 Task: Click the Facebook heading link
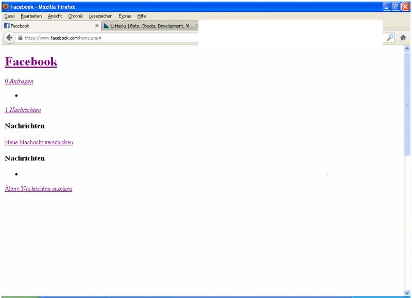(x=31, y=62)
